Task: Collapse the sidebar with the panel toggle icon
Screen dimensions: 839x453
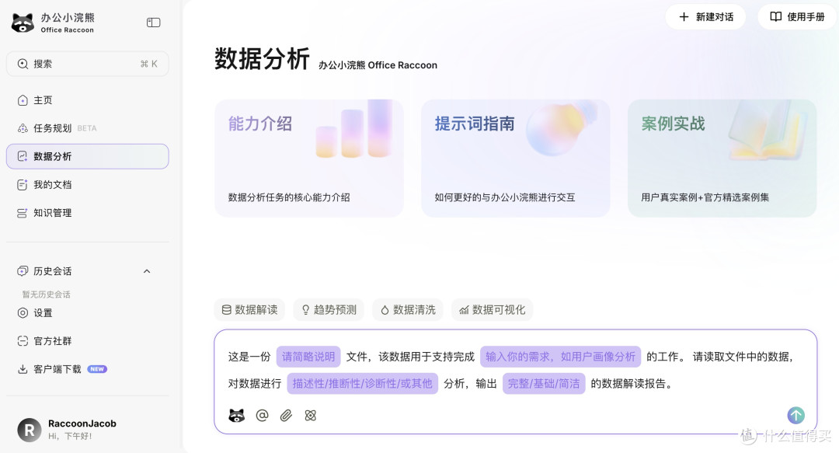Action: (154, 23)
